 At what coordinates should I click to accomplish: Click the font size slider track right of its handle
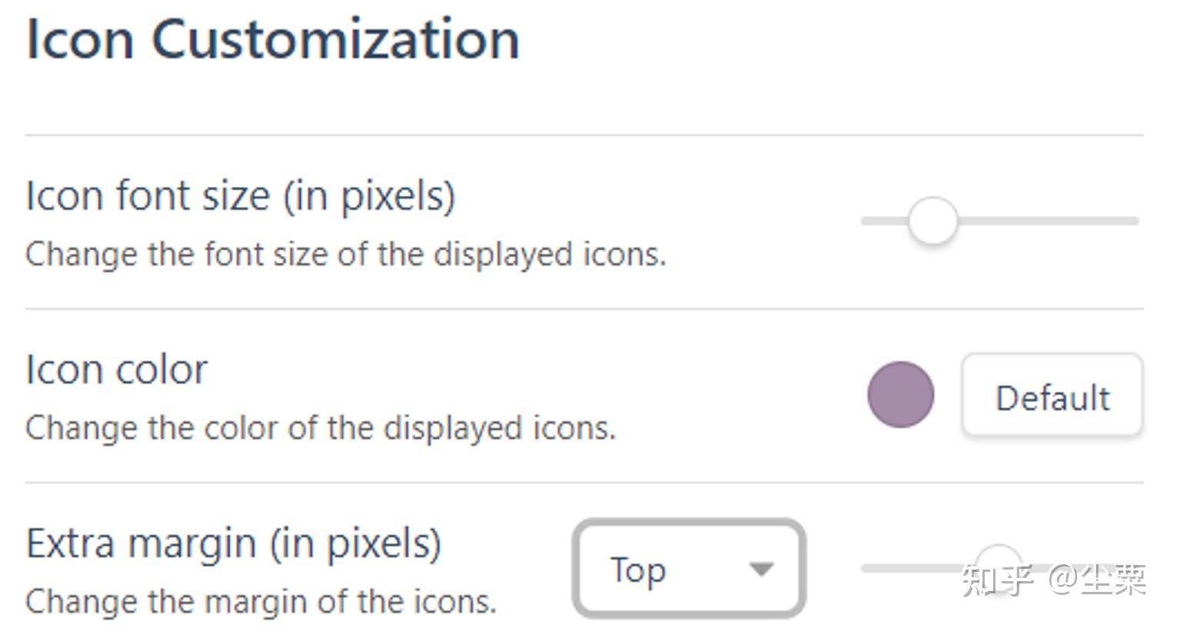(1046, 221)
